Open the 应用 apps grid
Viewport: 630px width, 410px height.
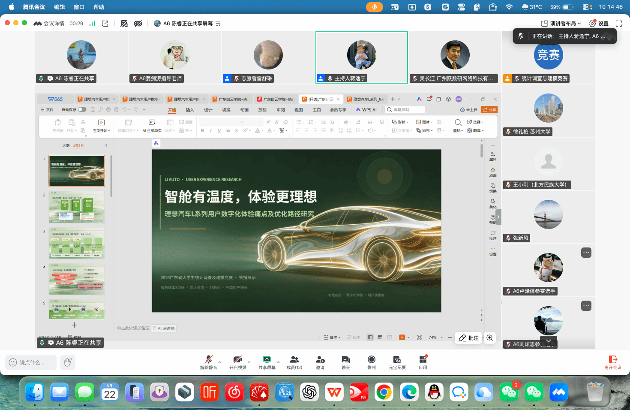[423, 362]
